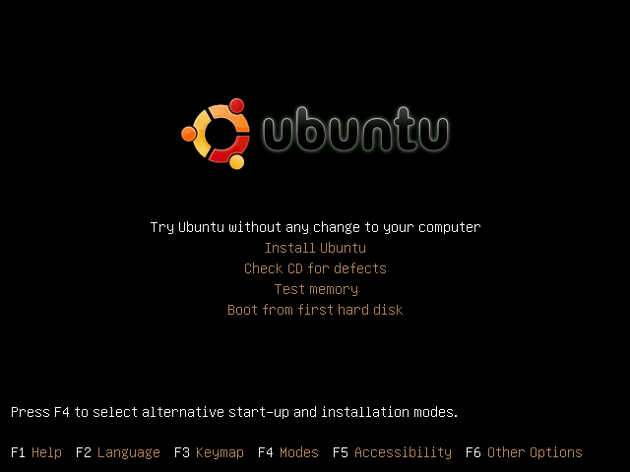Click the Ubuntu circle-of-friends logo icon
630x472 pixels.
coord(216,134)
